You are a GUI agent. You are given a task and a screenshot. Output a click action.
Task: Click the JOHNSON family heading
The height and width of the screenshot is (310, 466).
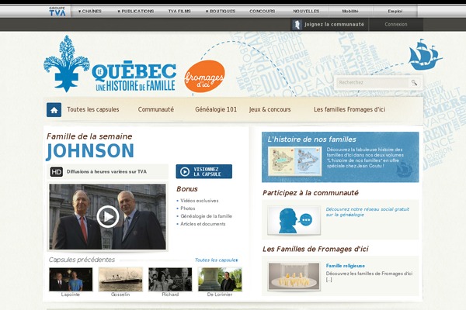(90, 151)
